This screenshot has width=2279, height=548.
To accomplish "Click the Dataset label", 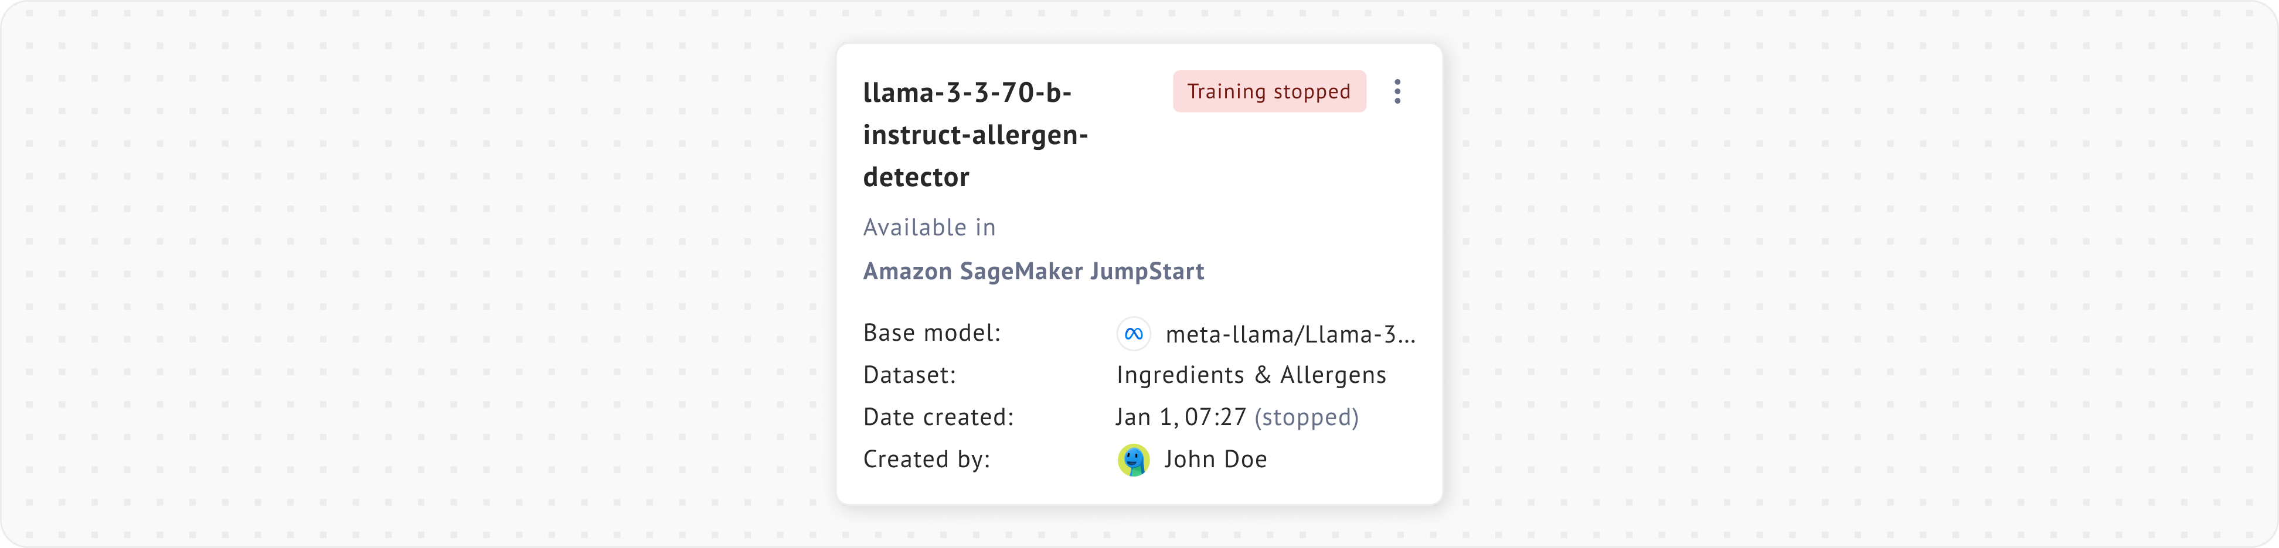I will (x=910, y=376).
